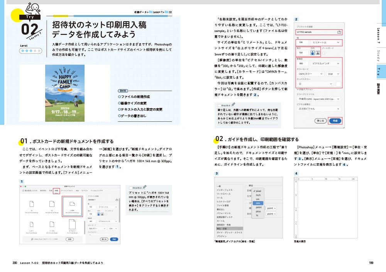Select portrait orientation beside height 148
This screenshot has width=386, height=272.
pos(98,214)
